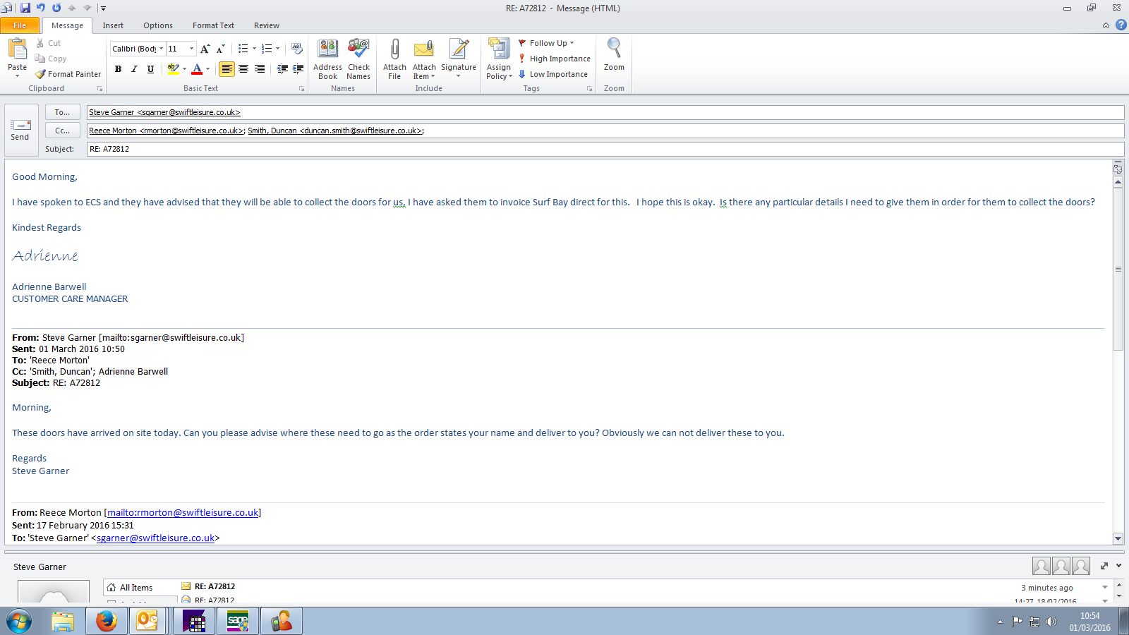The width and height of the screenshot is (1129, 635).
Task: Click the Attach File paperclip icon
Action: point(394,50)
